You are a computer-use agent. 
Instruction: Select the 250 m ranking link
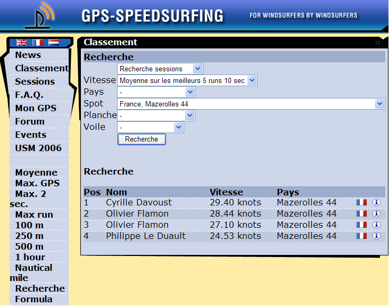point(29,236)
